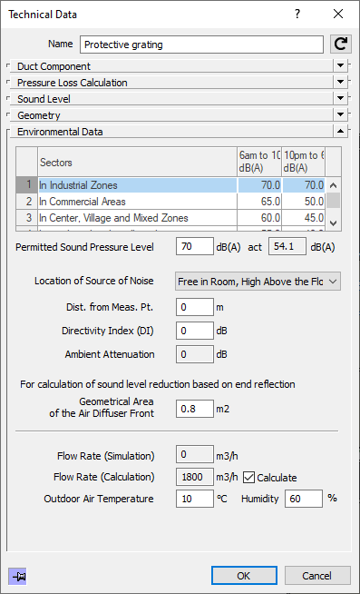360x594 pixels.
Task: Click the Cancel button
Action: 317,576
